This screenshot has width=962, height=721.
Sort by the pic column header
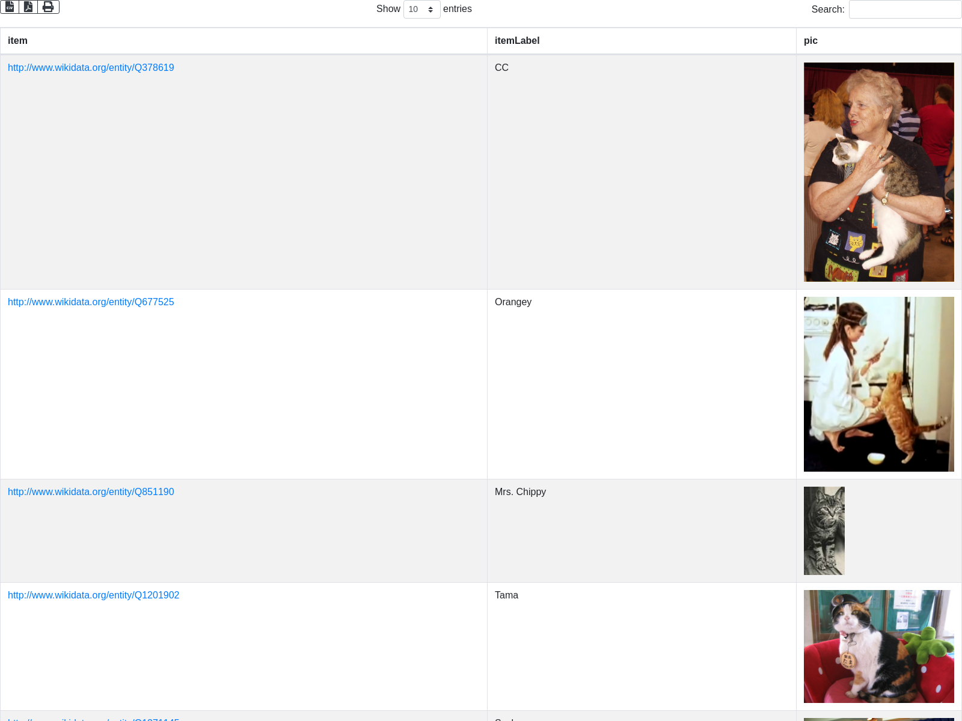[x=810, y=41]
